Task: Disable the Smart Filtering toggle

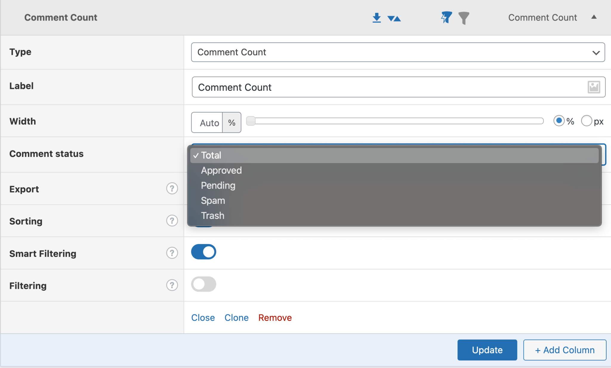Action: click(x=203, y=252)
